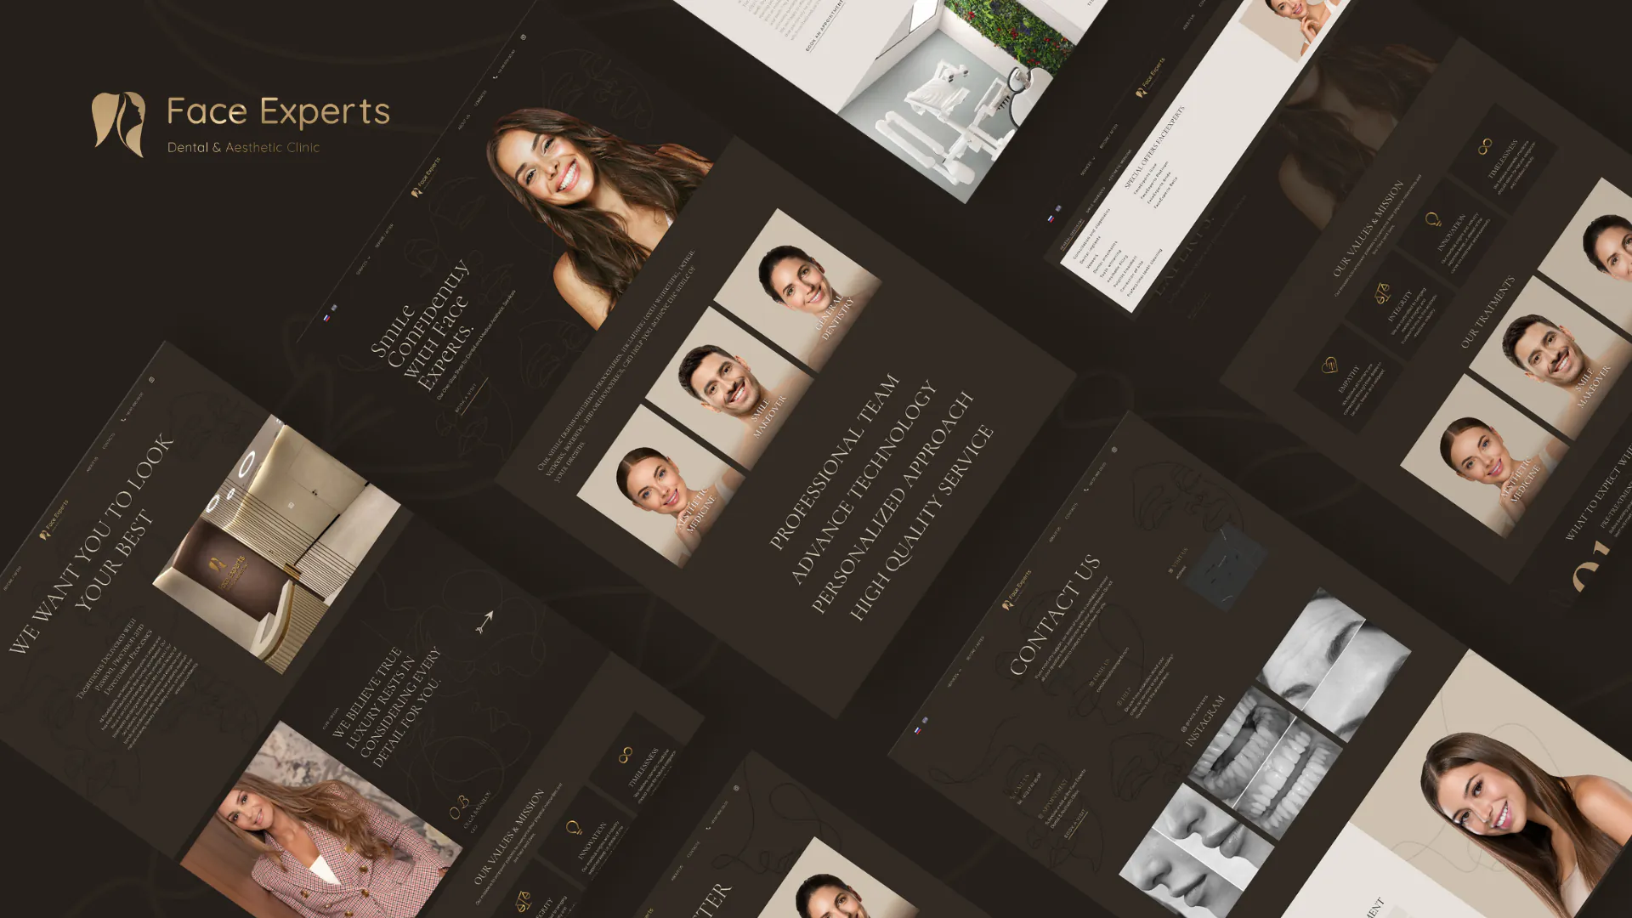Select Russian flag on Contact Us page
This screenshot has height=918, width=1632.
pyautogui.click(x=917, y=731)
